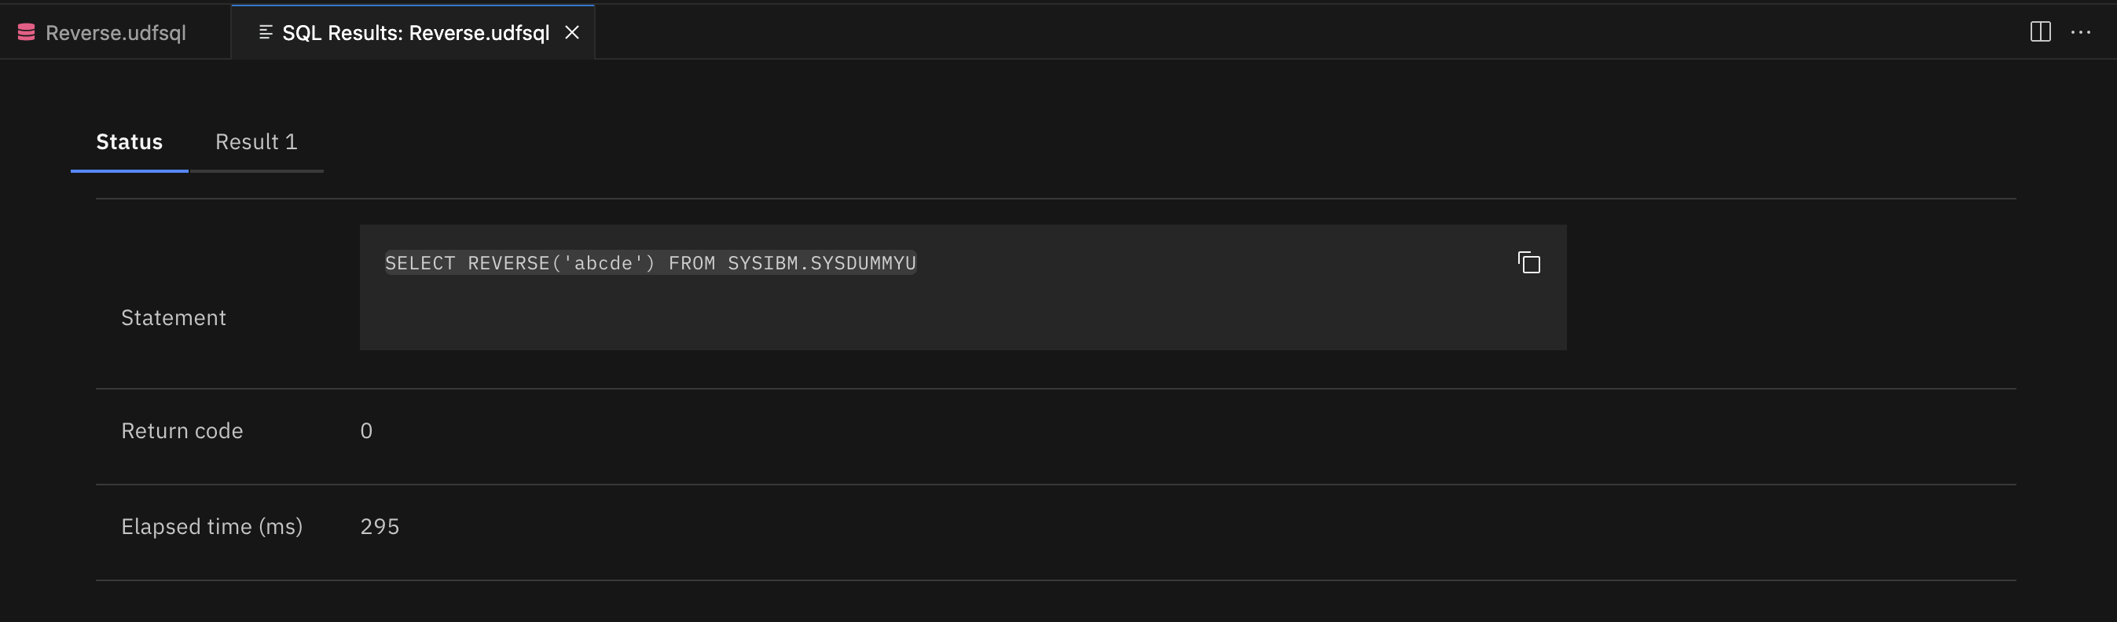
Task: Click the Elapsed time (ms) label
Action: (211, 527)
